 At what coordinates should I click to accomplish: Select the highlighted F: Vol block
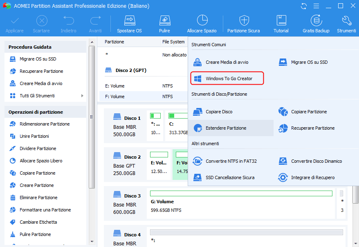[180, 165]
